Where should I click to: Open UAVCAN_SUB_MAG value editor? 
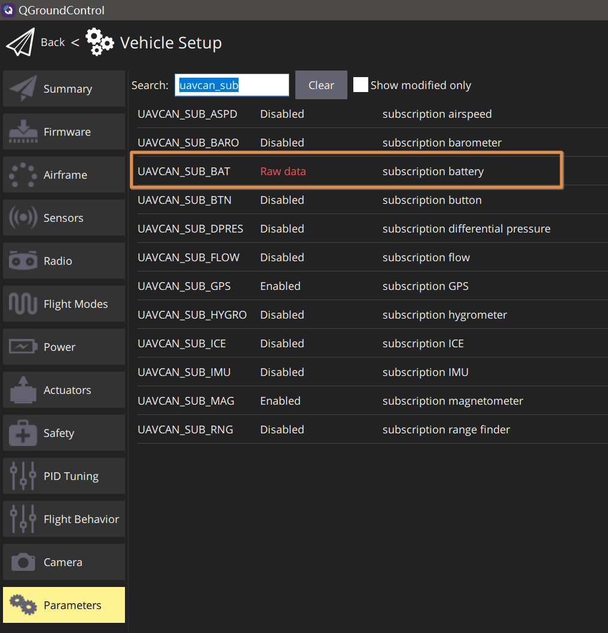[280, 400]
